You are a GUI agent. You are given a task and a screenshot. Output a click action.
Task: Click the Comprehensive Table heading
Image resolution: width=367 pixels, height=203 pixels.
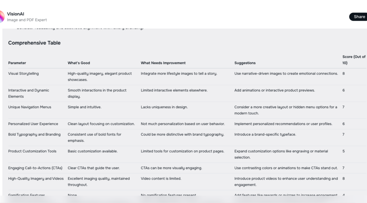(x=34, y=43)
